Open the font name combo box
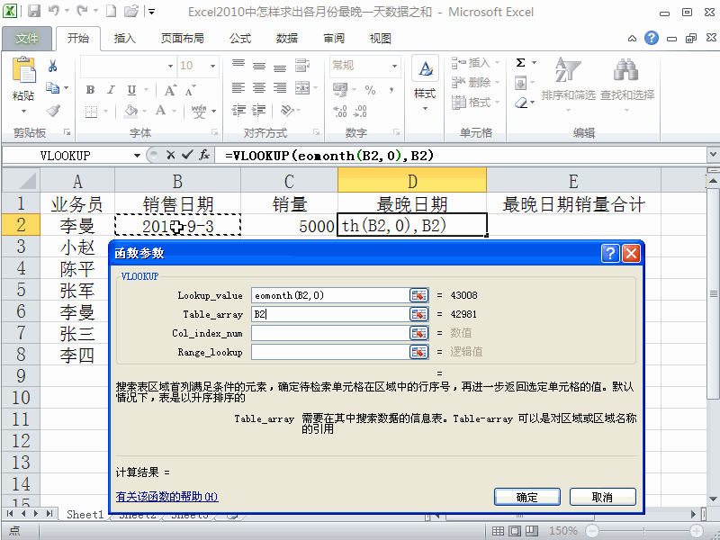Screen dimensions: 720x540 coord(170,66)
